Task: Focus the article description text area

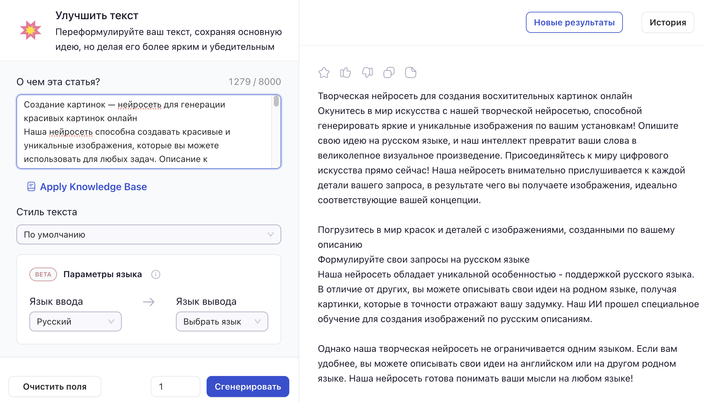Action: coord(144,132)
